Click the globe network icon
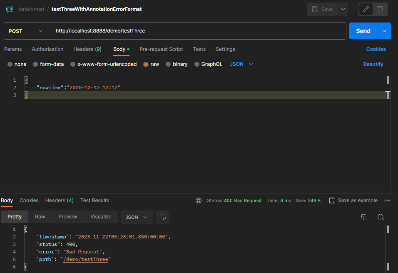 (x=199, y=200)
